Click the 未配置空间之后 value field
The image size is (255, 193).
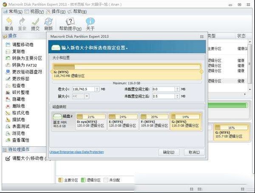click(x=164, y=96)
